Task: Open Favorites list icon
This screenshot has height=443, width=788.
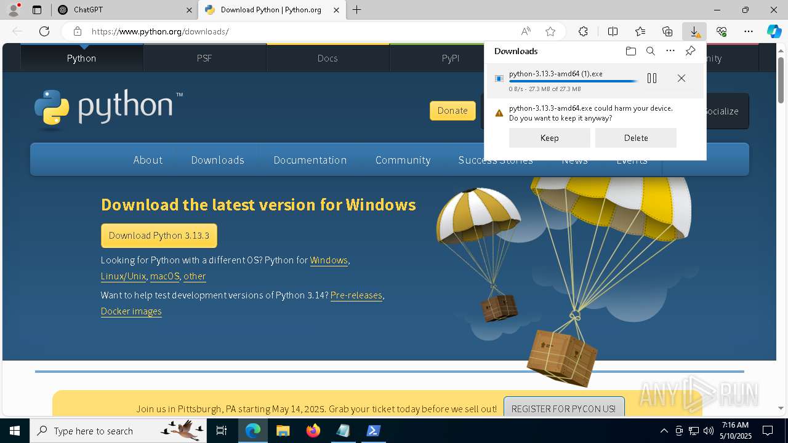Action: [x=640, y=31]
